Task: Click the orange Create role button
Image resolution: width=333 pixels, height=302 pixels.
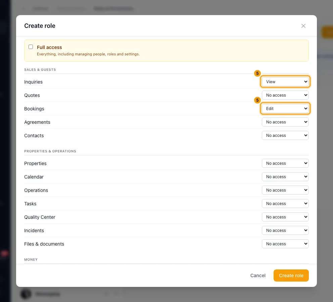Action: pos(291,275)
